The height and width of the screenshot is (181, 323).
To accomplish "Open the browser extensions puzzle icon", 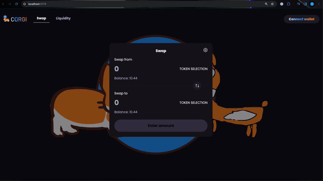I will pyautogui.click(x=288, y=4).
